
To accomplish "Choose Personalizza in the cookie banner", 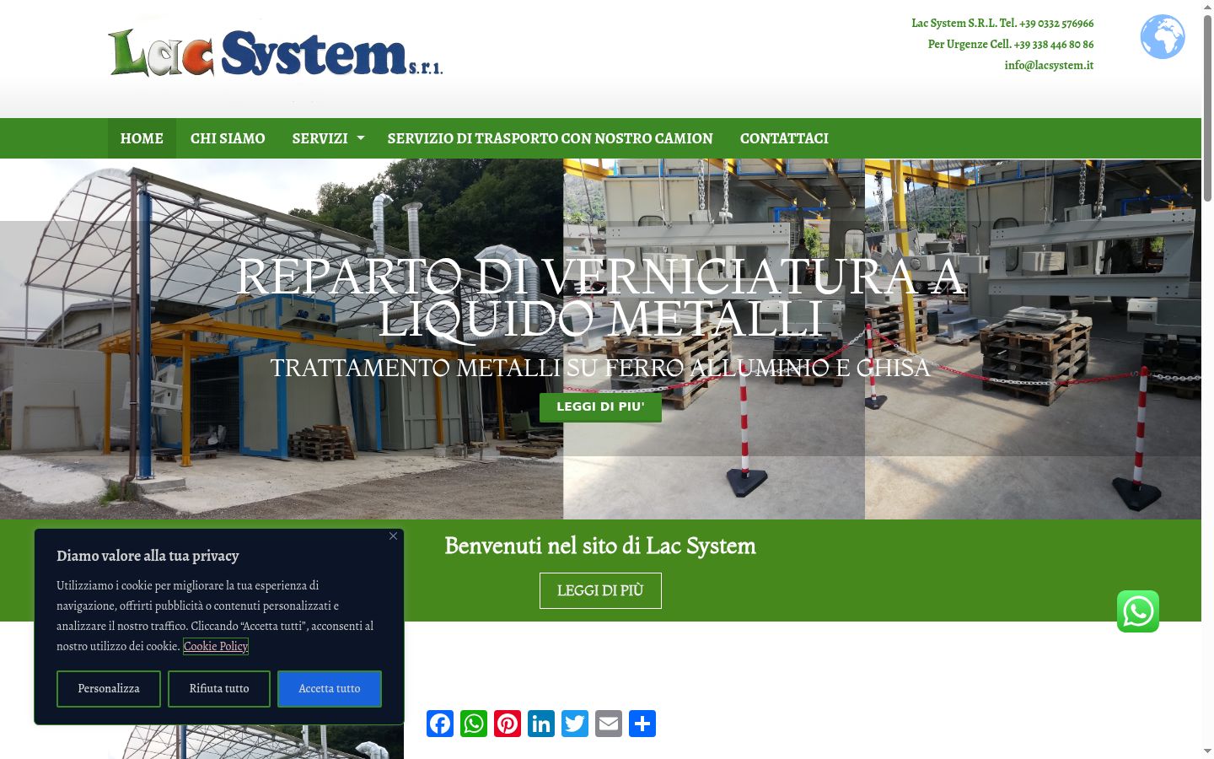I will 109,689.
